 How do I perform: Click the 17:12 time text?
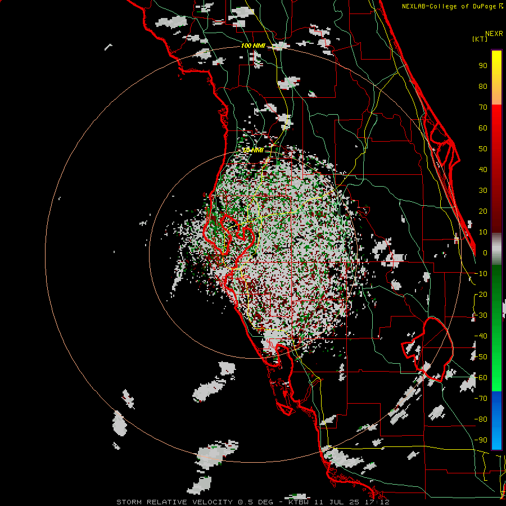point(378,502)
